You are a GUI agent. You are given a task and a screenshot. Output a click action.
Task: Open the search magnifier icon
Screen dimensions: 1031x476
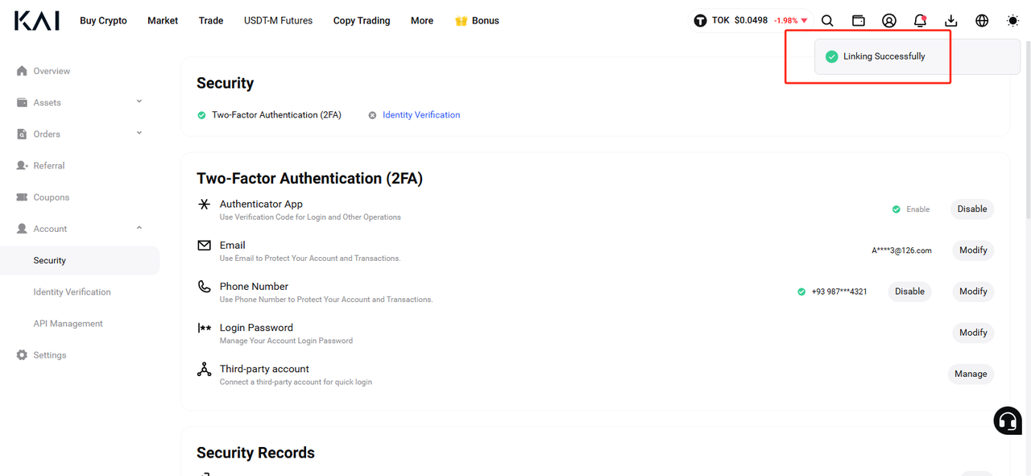click(x=827, y=21)
